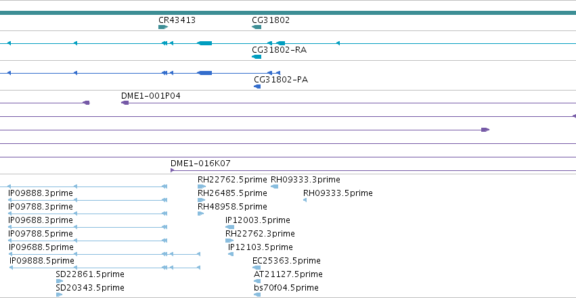
Task: Select the RH26485.5prime EST glyph
Action: click(201, 200)
